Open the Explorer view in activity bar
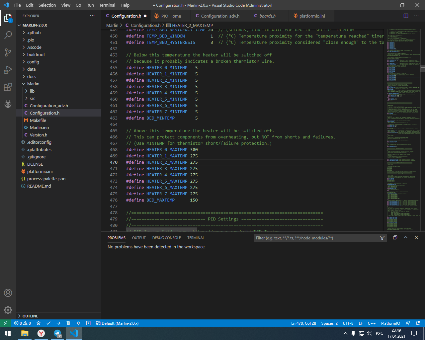Viewport: 425px width, 340px height. 8,18
